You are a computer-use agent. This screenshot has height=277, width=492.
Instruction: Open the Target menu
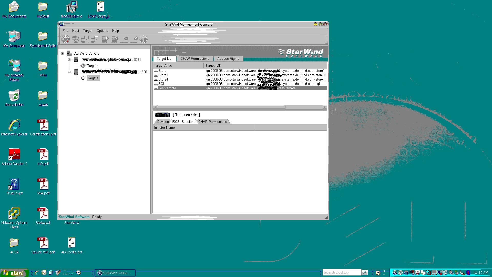[x=88, y=31]
